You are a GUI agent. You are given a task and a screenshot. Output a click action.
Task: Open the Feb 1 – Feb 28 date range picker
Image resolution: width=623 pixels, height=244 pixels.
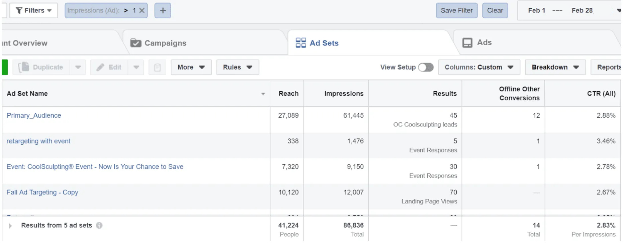click(569, 10)
